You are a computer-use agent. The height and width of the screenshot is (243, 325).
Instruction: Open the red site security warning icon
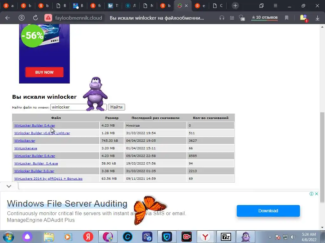pyautogui.click(x=48, y=18)
